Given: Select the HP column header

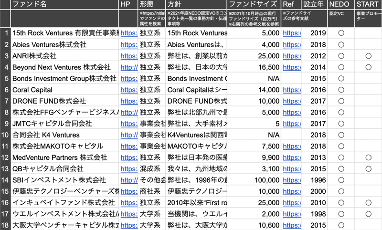Looking at the screenshot, I should pos(128,4).
